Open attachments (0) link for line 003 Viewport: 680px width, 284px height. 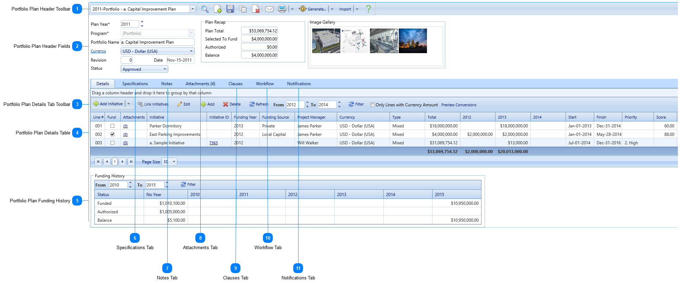pos(125,143)
